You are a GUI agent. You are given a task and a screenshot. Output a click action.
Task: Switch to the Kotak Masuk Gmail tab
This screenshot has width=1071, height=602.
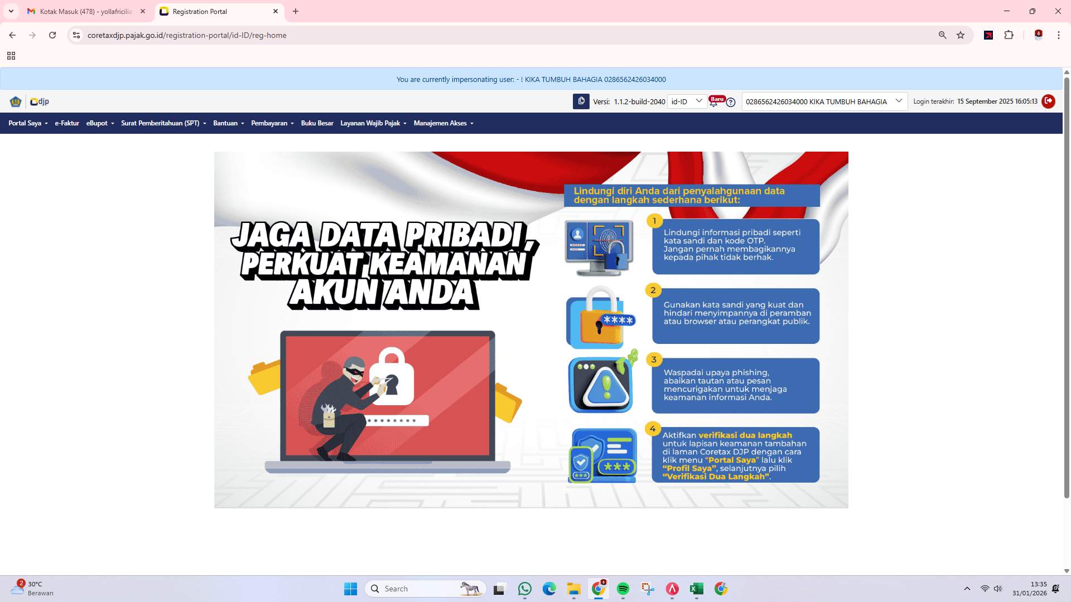[x=84, y=11]
